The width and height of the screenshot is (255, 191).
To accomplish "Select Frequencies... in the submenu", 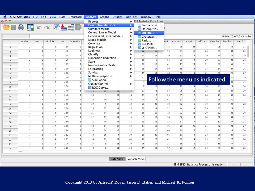I will point(149,25).
